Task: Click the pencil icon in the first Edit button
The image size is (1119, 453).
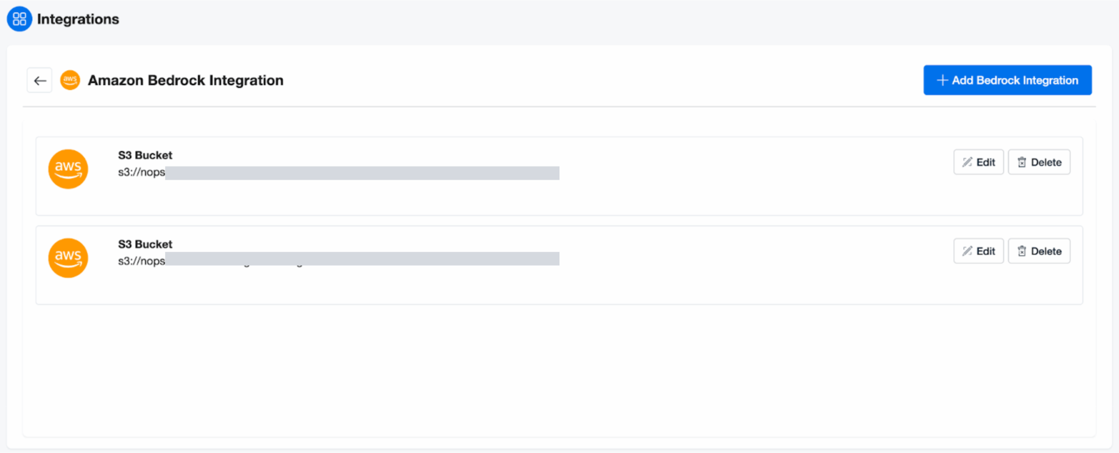Action: coord(967,162)
